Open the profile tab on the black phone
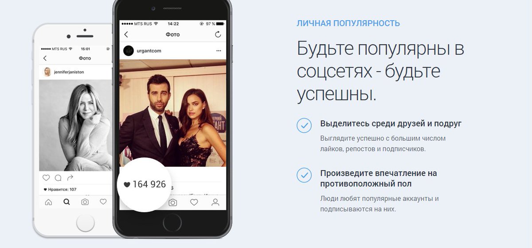This screenshot has width=532, height=248. pos(215,202)
